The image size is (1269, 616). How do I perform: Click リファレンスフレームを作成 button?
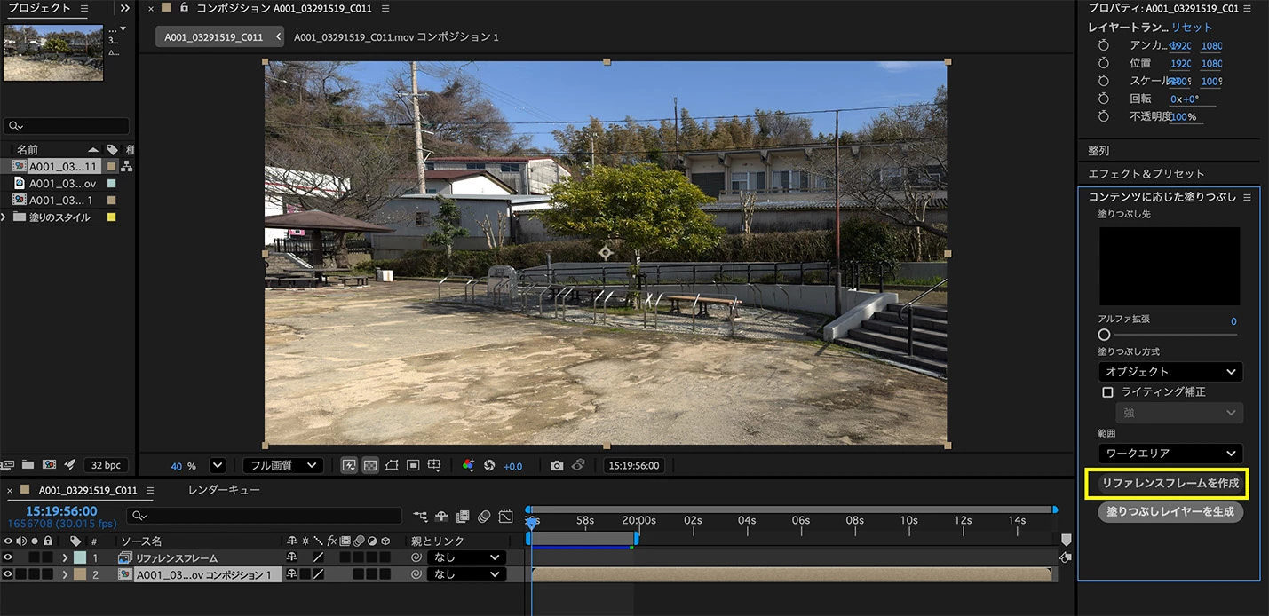[1170, 484]
